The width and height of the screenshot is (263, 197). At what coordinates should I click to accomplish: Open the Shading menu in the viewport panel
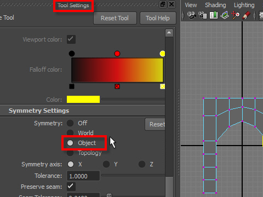215,5
